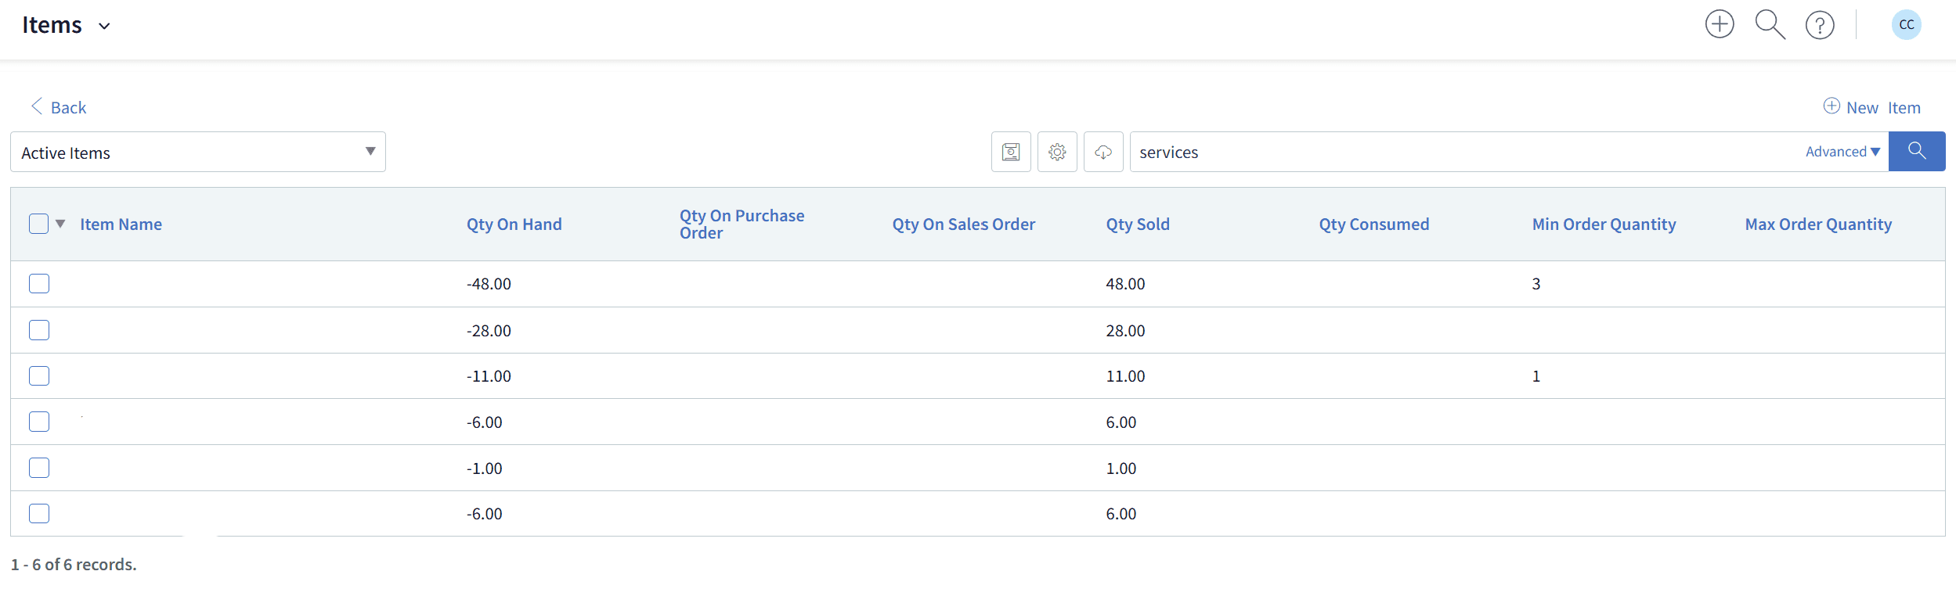Click the 28.00 Qty Sold cell

1125,331
